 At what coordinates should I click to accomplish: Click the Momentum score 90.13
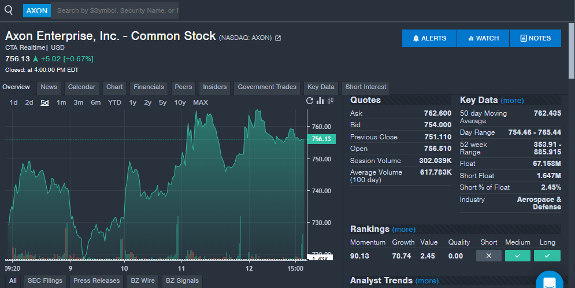pyautogui.click(x=359, y=256)
